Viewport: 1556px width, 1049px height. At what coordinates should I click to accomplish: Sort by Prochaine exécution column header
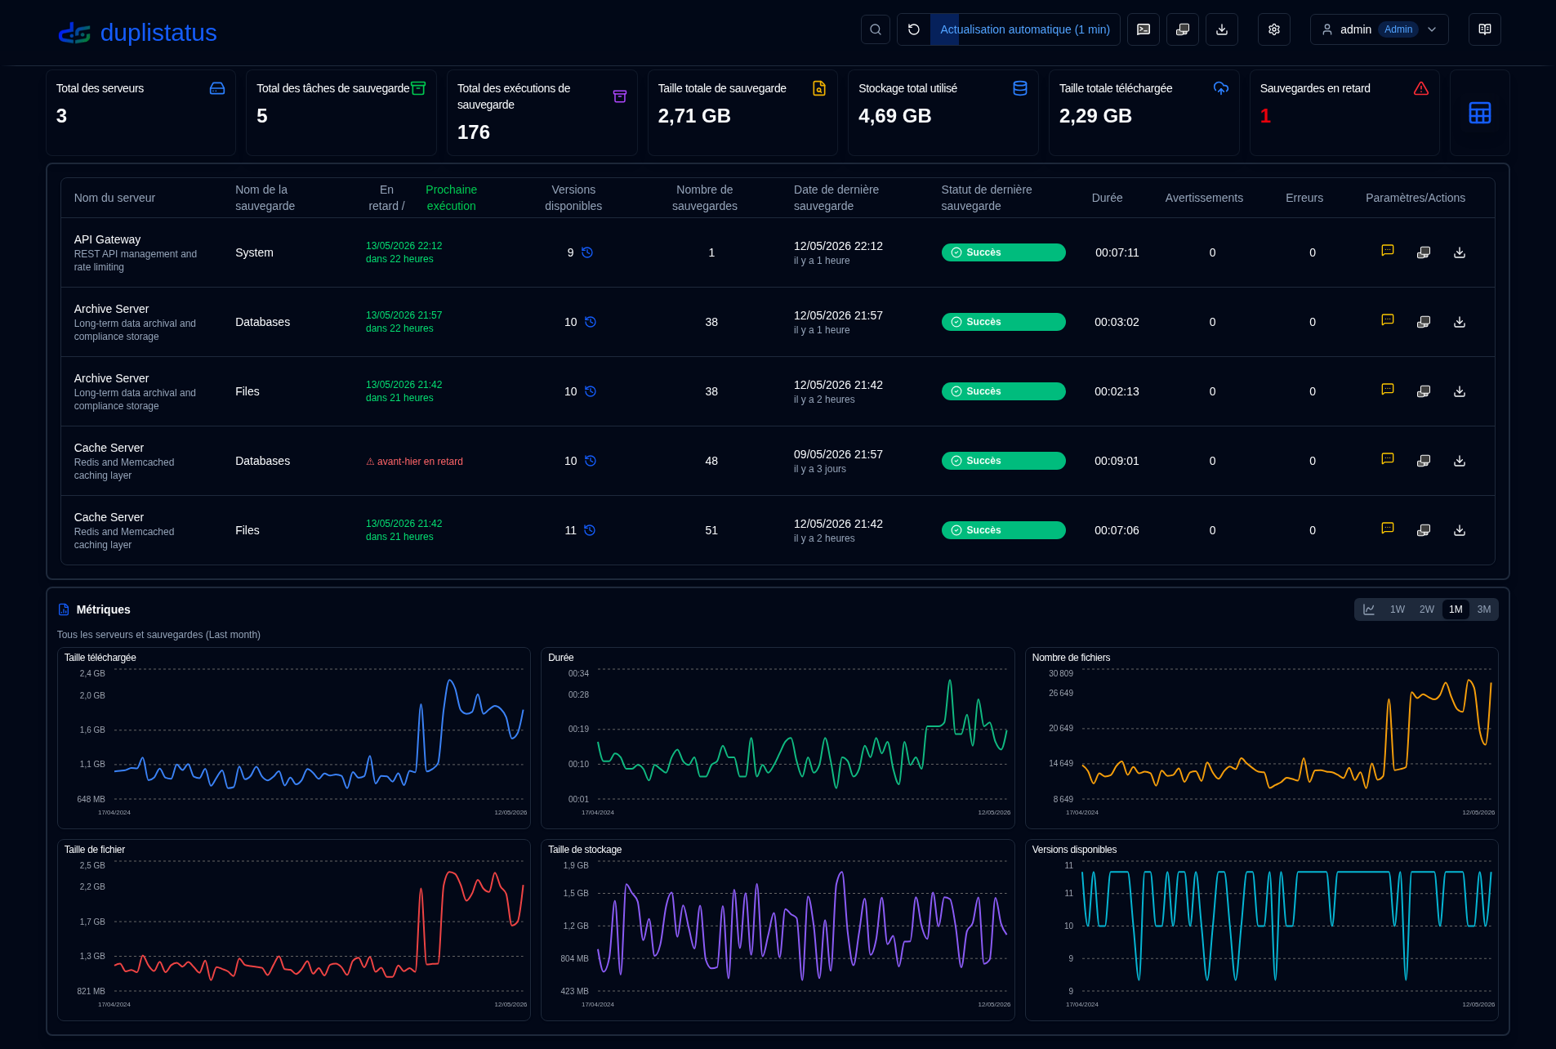(451, 198)
